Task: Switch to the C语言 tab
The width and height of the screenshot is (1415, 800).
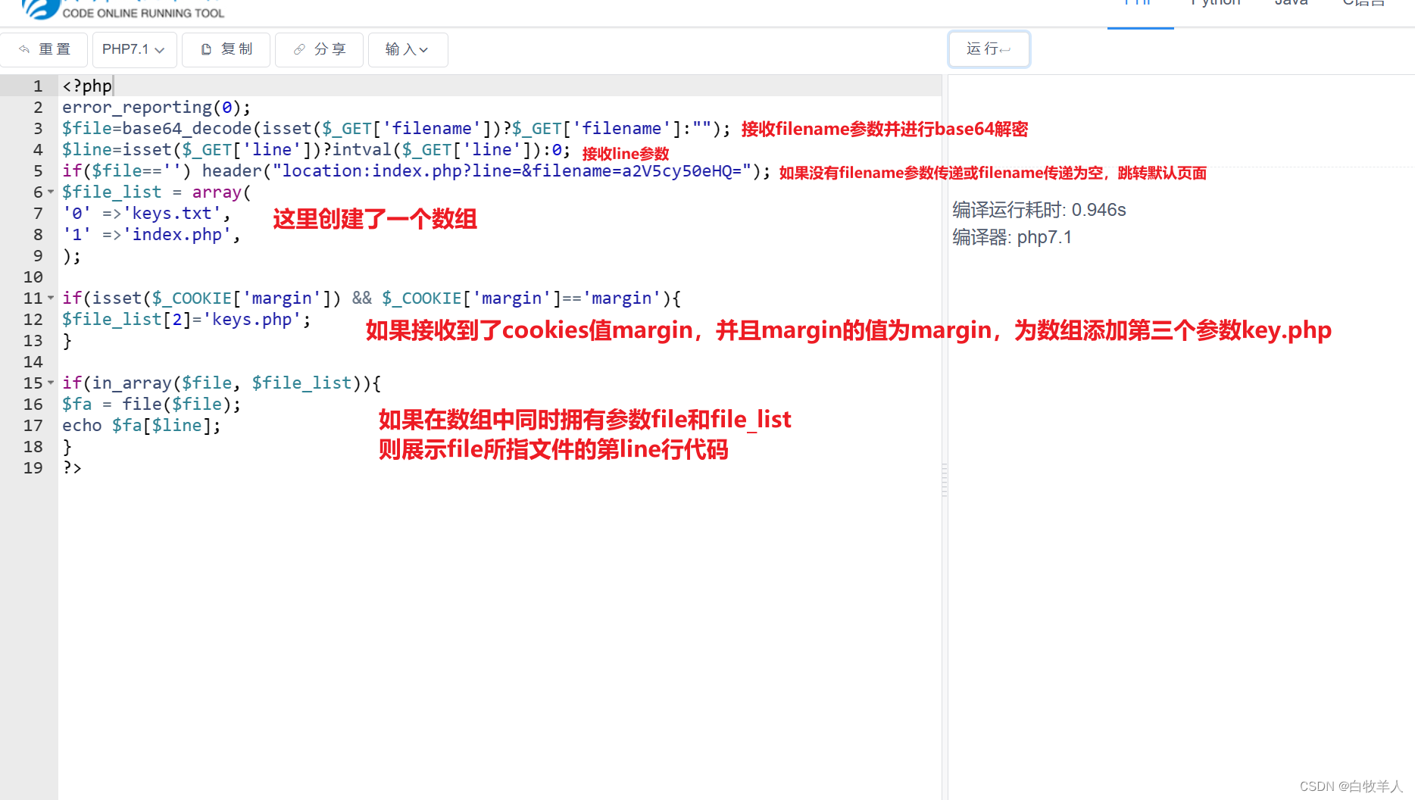Action: 1363,4
